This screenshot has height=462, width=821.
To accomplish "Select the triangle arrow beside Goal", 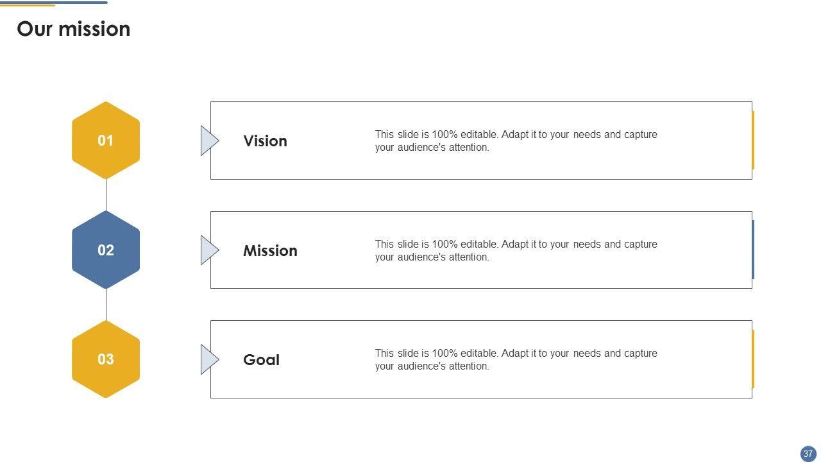I will 208,359.
